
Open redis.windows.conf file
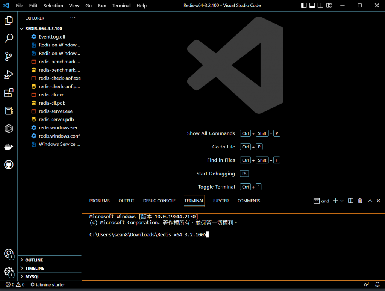coord(50,136)
